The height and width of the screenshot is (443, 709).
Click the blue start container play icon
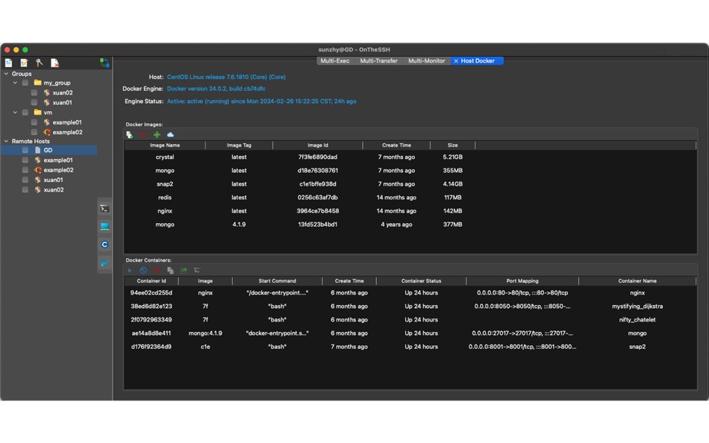[130, 270]
